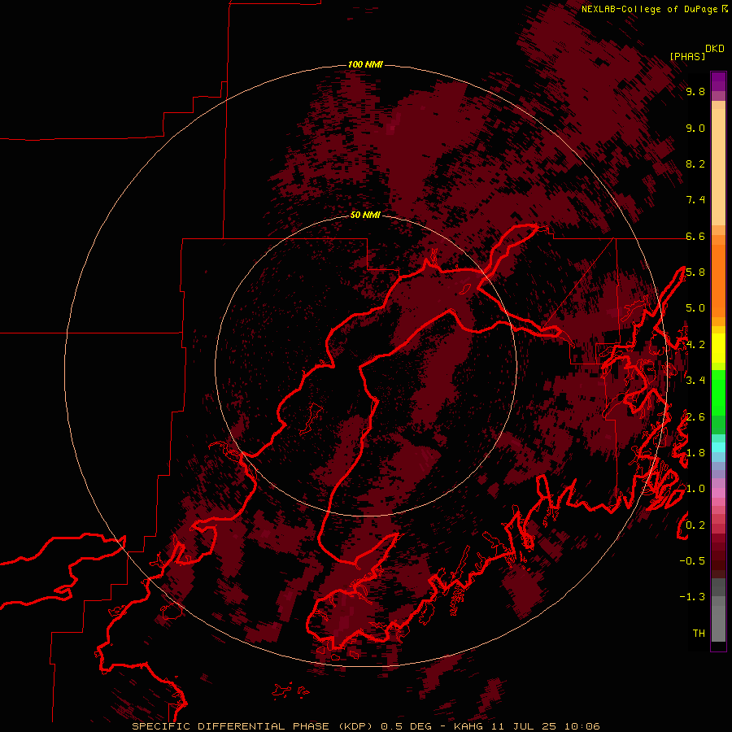Pick the yellow band in the color scale
This screenshot has width=732, height=732.
click(718, 348)
